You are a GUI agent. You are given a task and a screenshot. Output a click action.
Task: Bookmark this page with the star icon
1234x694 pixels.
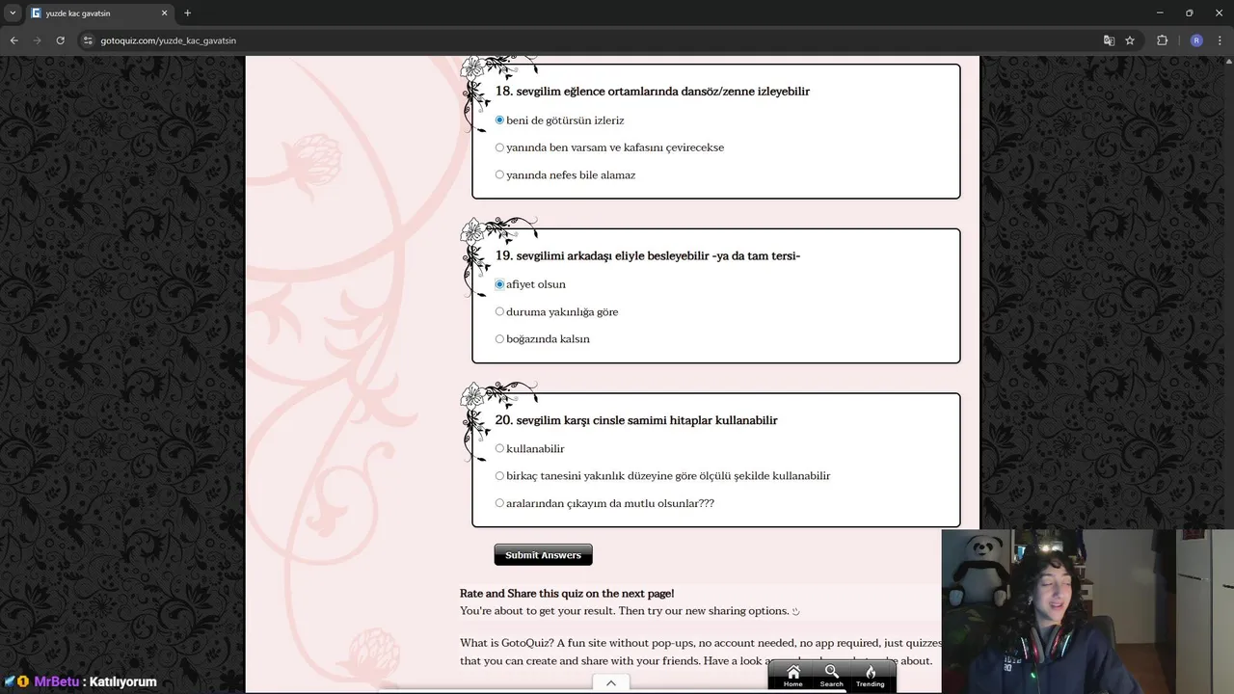1130,40
